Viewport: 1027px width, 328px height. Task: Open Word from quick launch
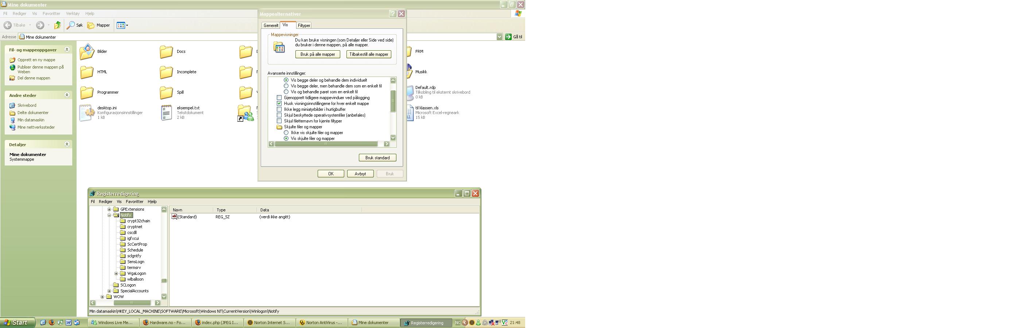coord(69,323)
